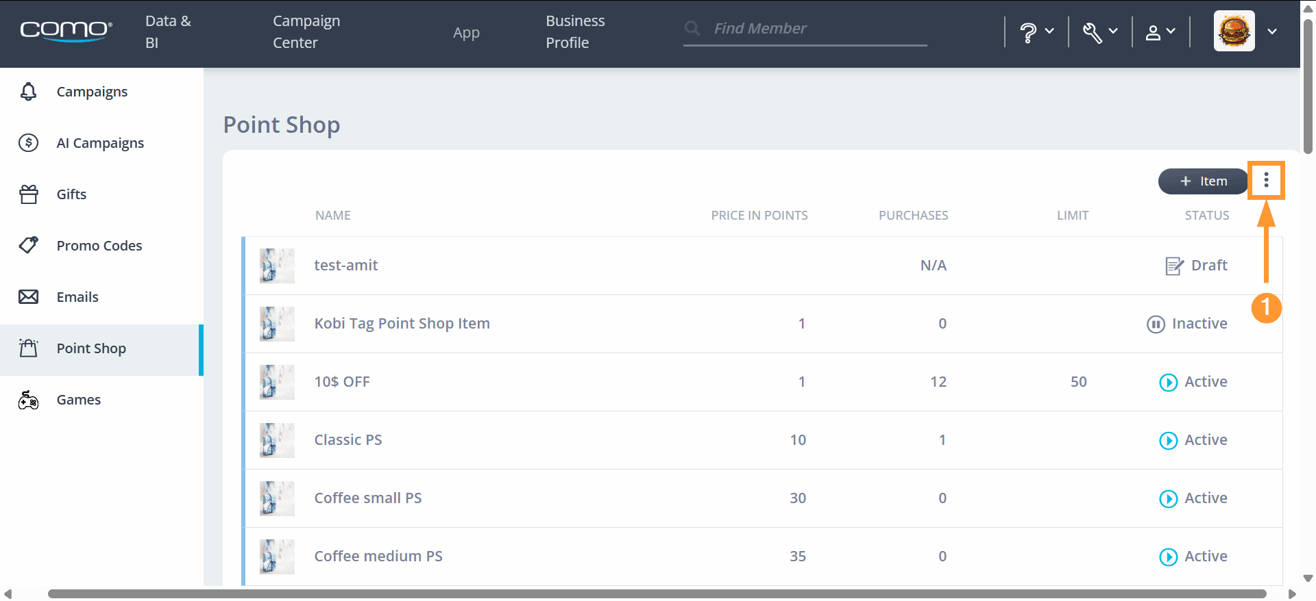
Task: Click the Point Shop bag icon
Action: point(28,348)
